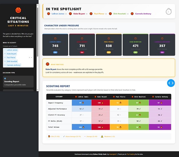Click basketball icon on Kobe Bryant 711 card
179x157 pixels.
tap(82, 38)
